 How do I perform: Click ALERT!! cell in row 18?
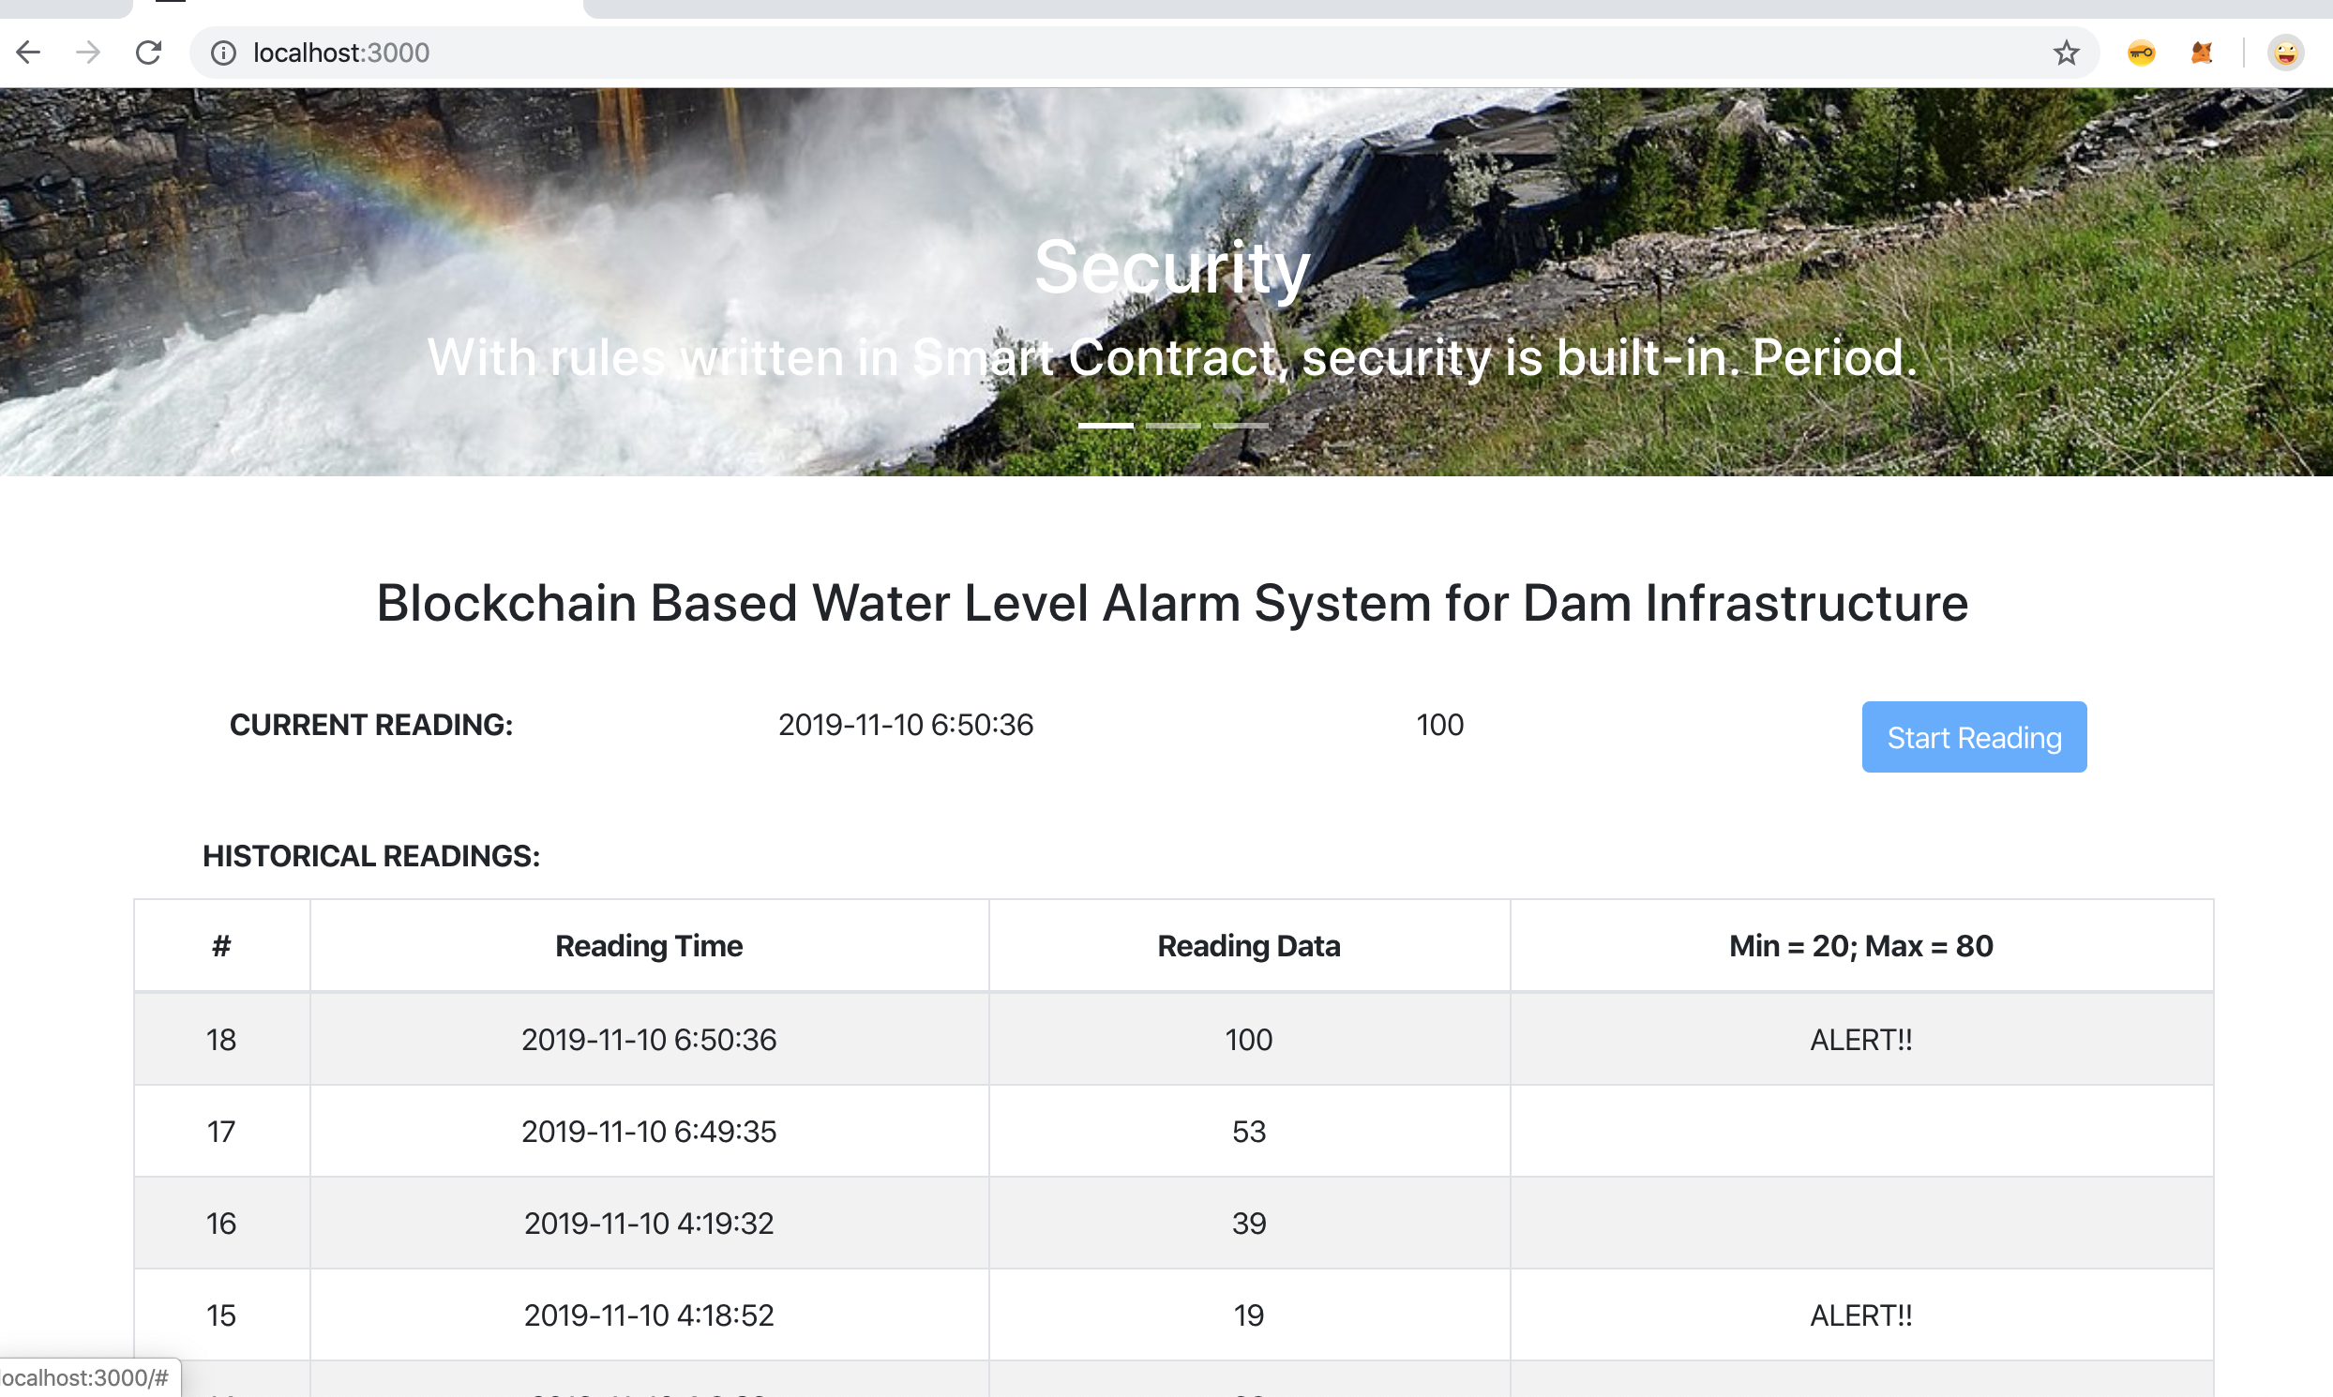[x=1860, y=1039]
